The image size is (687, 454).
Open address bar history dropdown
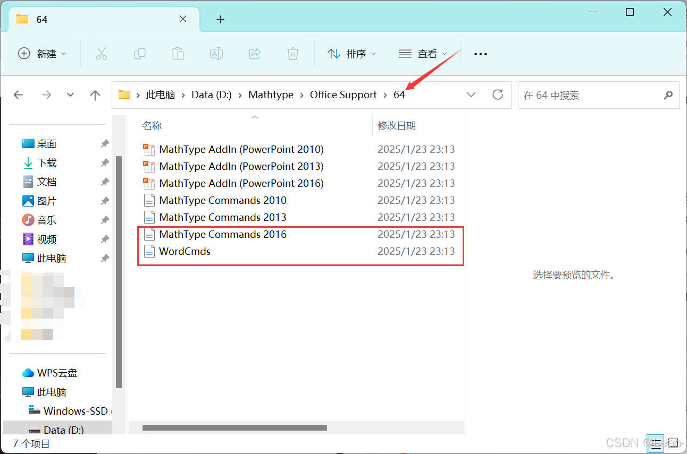[x=471, y=95]
